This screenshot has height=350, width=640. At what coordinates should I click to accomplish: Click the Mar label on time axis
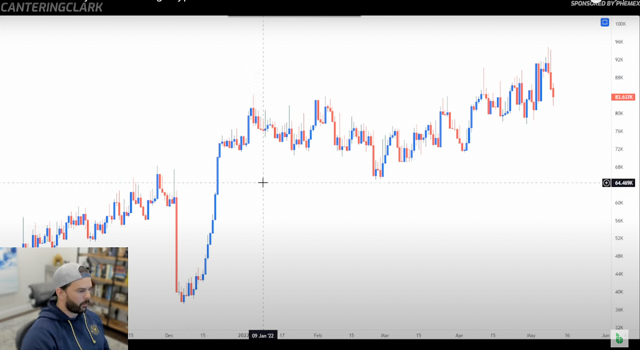click(385, 335)
